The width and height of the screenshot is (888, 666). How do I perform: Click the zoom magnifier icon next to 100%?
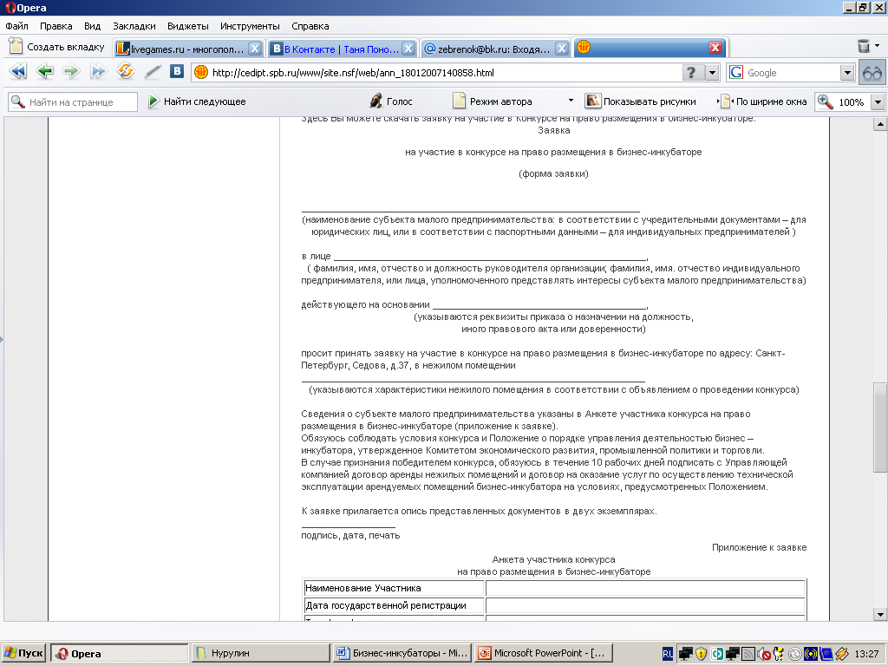coord(826,102)
